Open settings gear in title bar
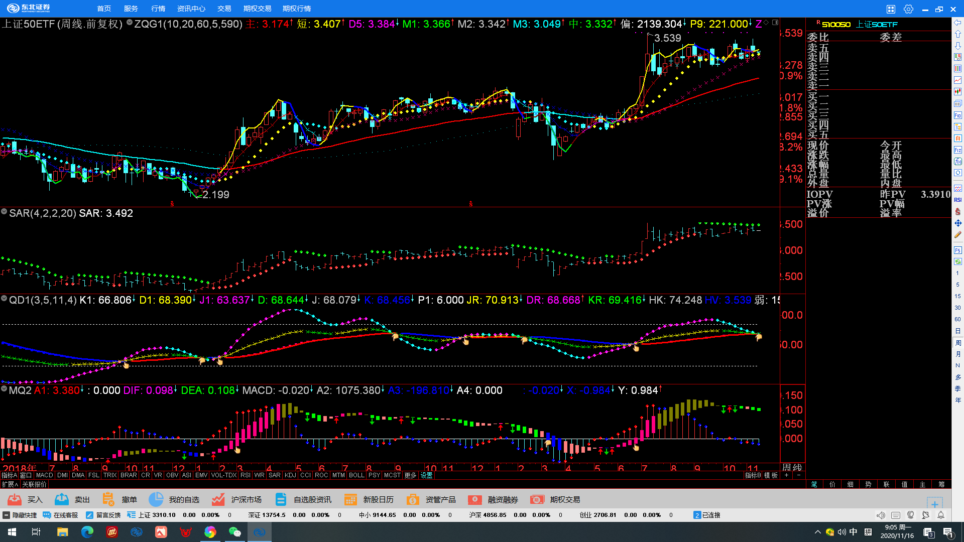The width and height of the screenshot is (964, 542). [x=908, y=9]
